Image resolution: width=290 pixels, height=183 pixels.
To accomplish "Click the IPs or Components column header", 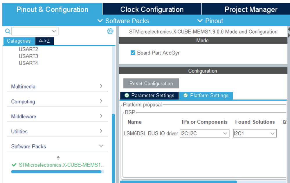I will (205, 122).
